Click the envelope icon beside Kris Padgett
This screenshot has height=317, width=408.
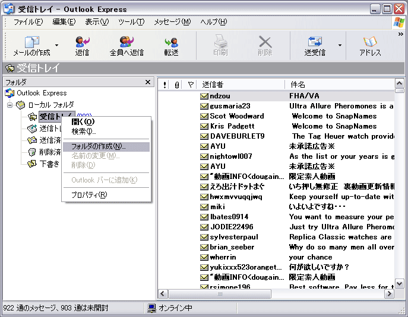(x=204, y=126)
